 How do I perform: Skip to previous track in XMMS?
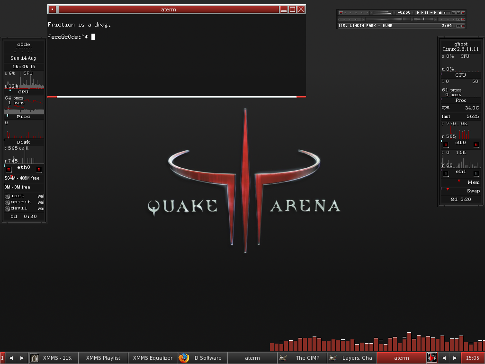pos(418,13)
